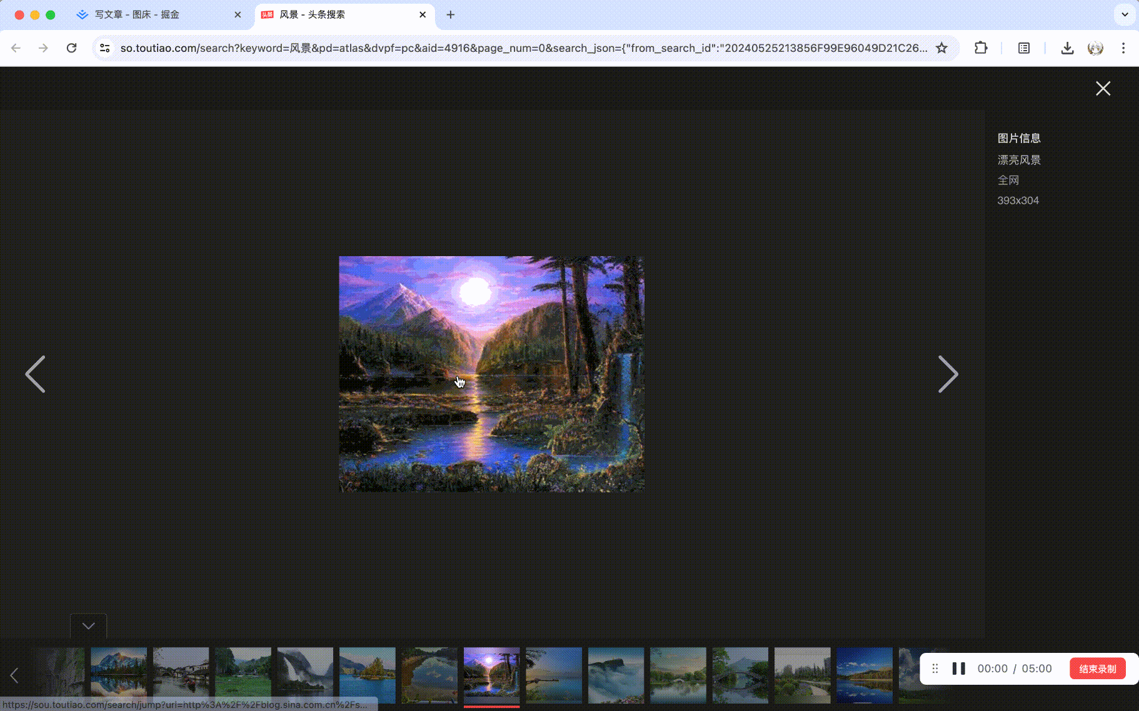Select the water town canal boat thumbnail
The height and width of the screenshot is (711, 1139).
(181, 675)
